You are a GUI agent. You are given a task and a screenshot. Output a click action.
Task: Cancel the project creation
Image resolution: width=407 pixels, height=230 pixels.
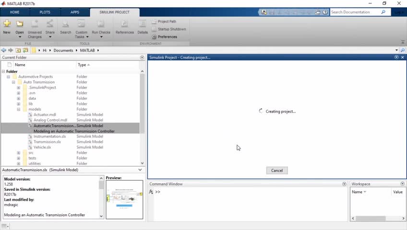tap(277, 171)
